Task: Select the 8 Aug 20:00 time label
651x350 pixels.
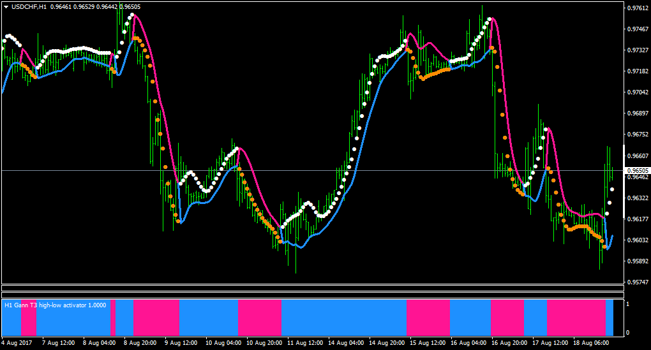Action: tap(140, 343)
